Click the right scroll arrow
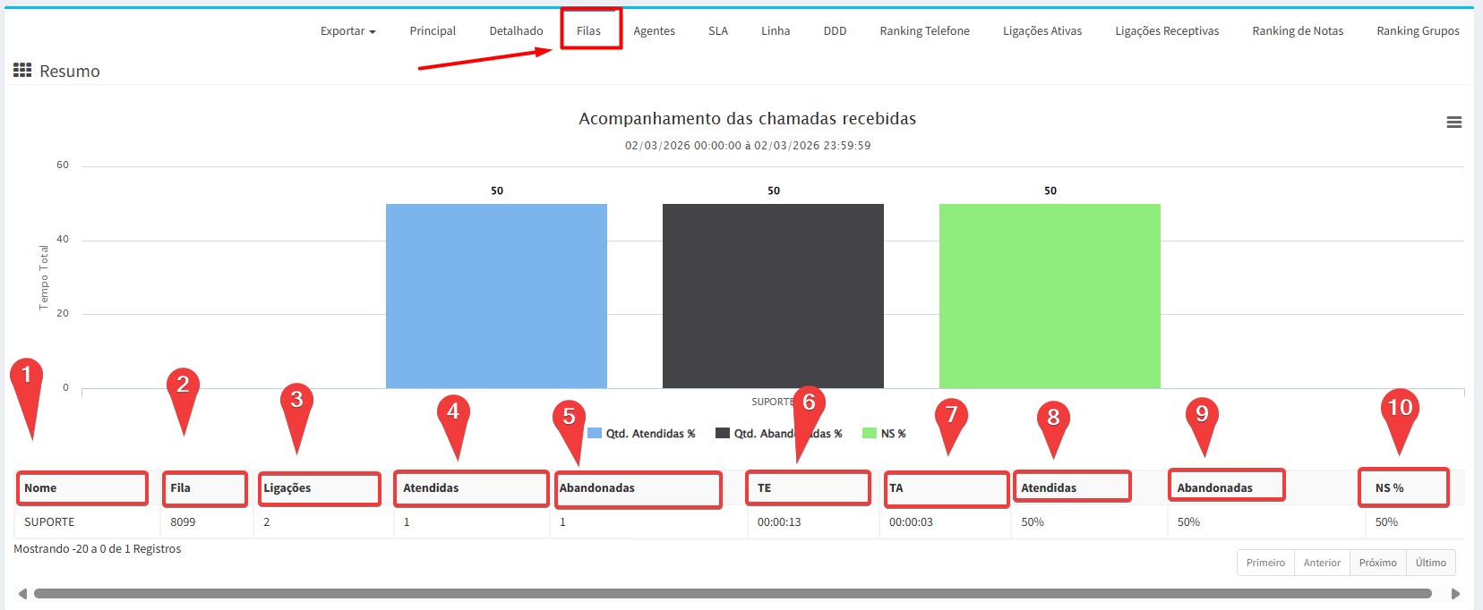1483x610 pixels. click(1455, 594)
